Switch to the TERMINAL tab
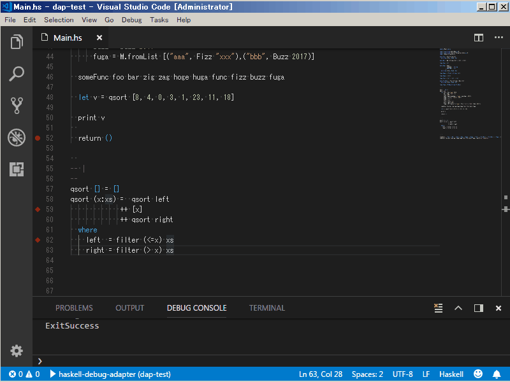 266,308
